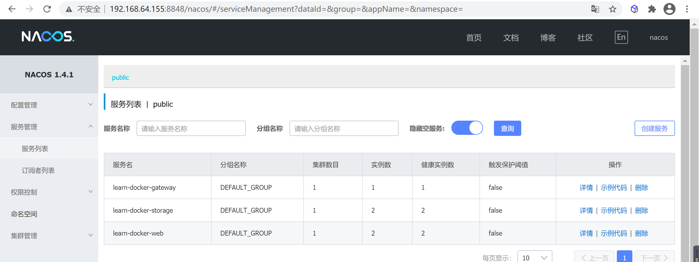Image resolution: width=699 pixels, height=262 pixels.
Task: Click the 查询 button
Action: coord(507,128)
